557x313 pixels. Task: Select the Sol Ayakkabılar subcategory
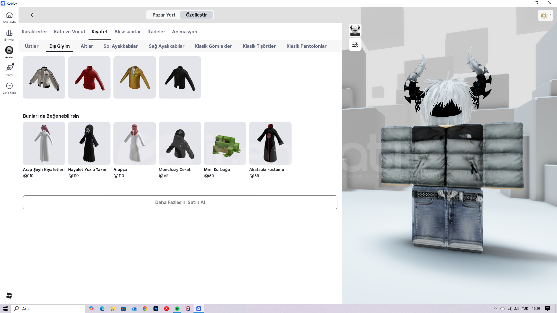click(120, 46)
